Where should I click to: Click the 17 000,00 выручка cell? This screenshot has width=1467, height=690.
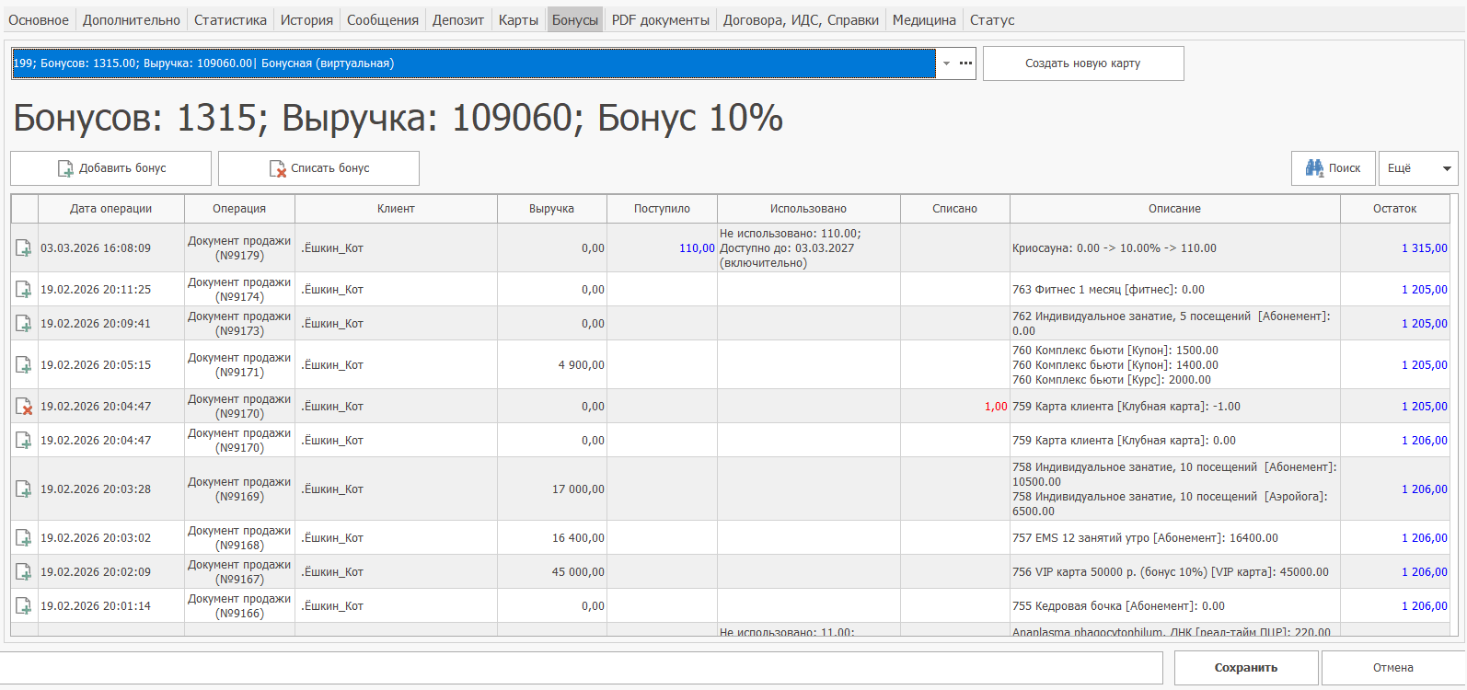pos(552,489)
